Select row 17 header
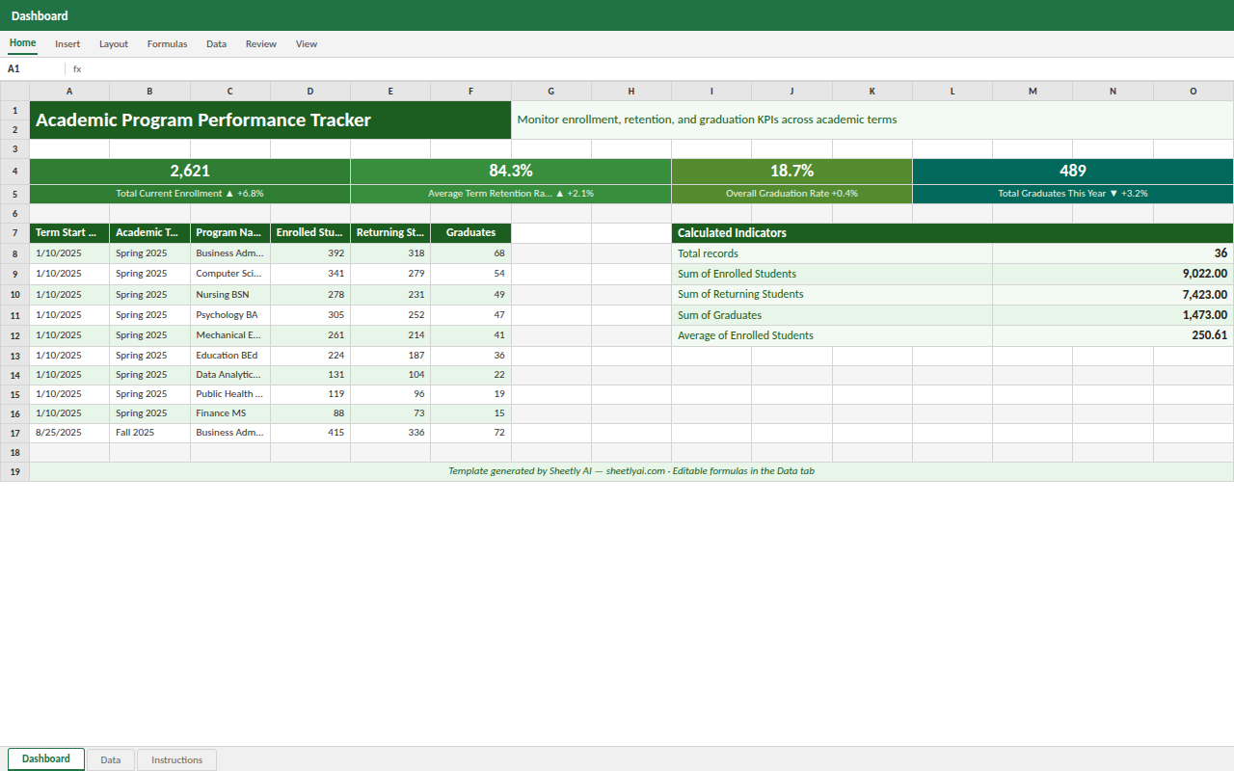 click(14, 433)
